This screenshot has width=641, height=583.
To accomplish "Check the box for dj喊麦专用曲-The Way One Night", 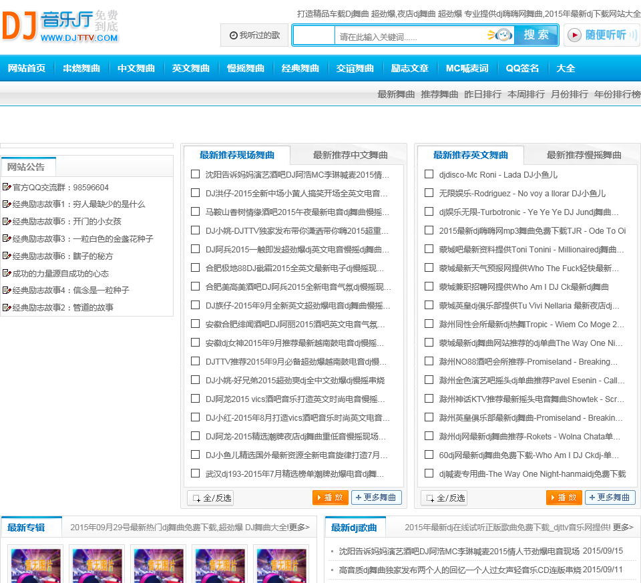I will click(429, 473).
